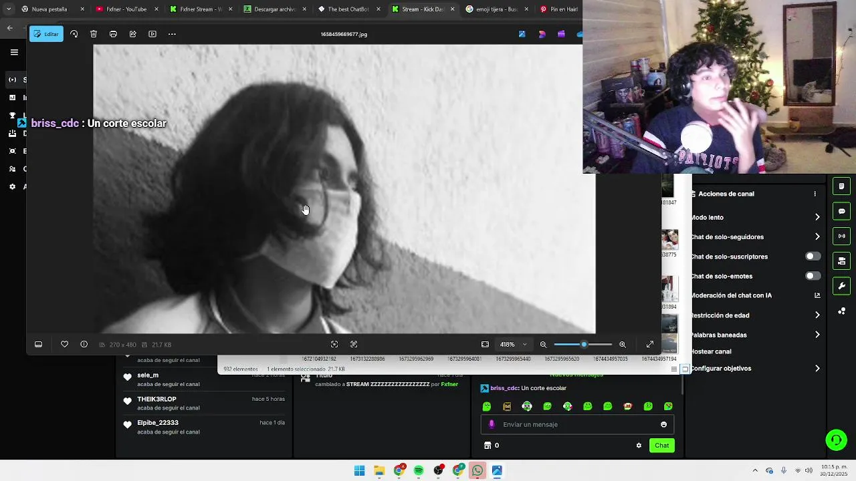Viewport: 856px width, 481px height.
Task: Switch to The best ChatBot tab
Action: (x=348, y=9)
